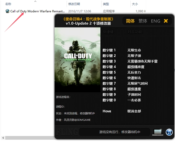Switch trainer language to 繁体

(x=143, y=21)
